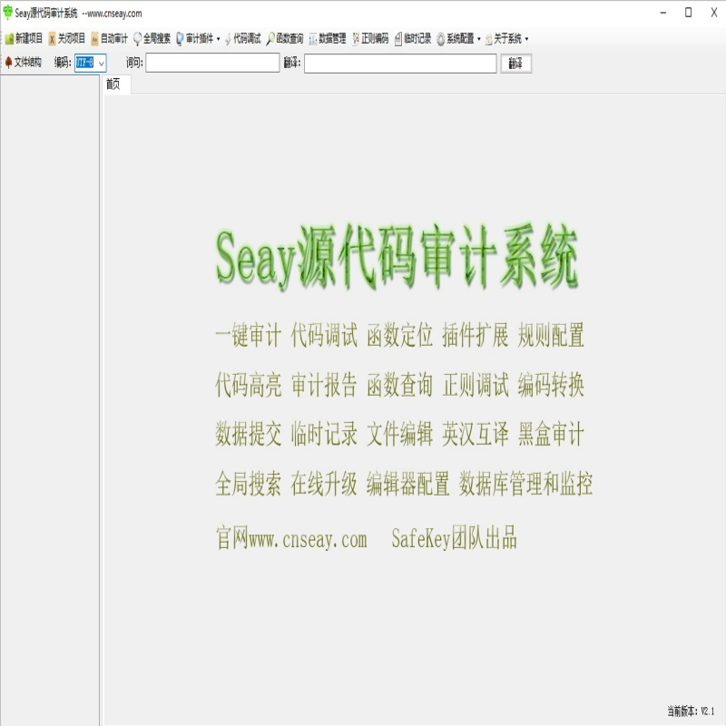Open the 编码 UTF-8 encoding combo box
This screenshot has width=726, height=726.
coord(90,63)
